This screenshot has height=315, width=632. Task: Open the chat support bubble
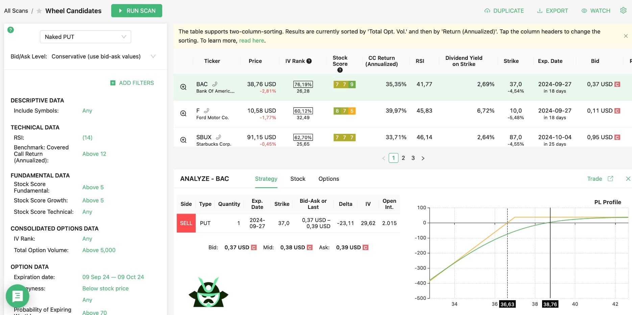tap(18, 296)
